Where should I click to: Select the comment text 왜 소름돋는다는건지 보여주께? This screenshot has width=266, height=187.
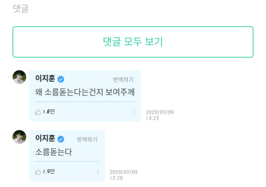tap(85, 92)
